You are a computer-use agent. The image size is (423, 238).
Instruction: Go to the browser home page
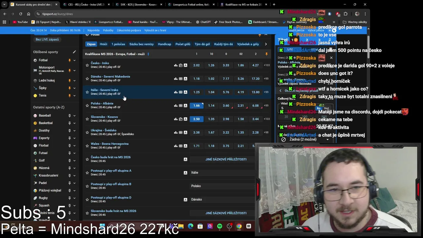pos(29,14)
